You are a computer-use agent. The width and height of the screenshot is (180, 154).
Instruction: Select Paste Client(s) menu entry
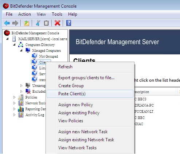pos(90,94)
